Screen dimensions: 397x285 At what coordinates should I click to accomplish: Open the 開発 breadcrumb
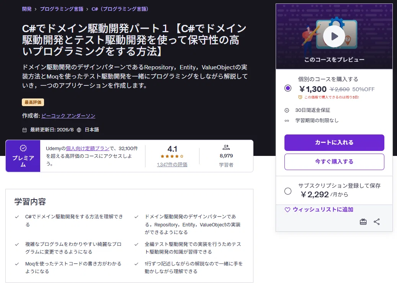click(x=27, y=9)
